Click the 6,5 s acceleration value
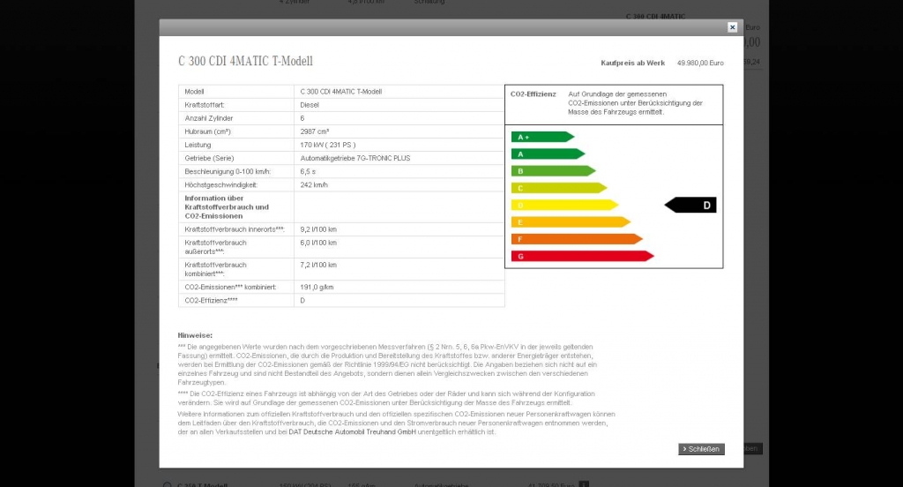 pyautogui.click(x=308, y=172)
